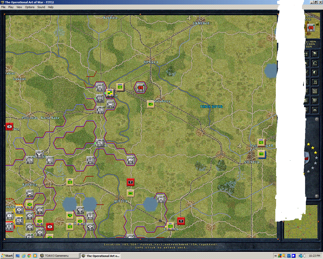Click the tank button in the control panel
The width and height of the screenshot is (323, 259).
coord(315,110)
